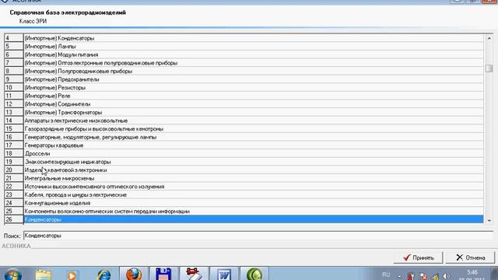498x280 pixels.
Task: Open the green round taskbar app
Action: (254, 274)
